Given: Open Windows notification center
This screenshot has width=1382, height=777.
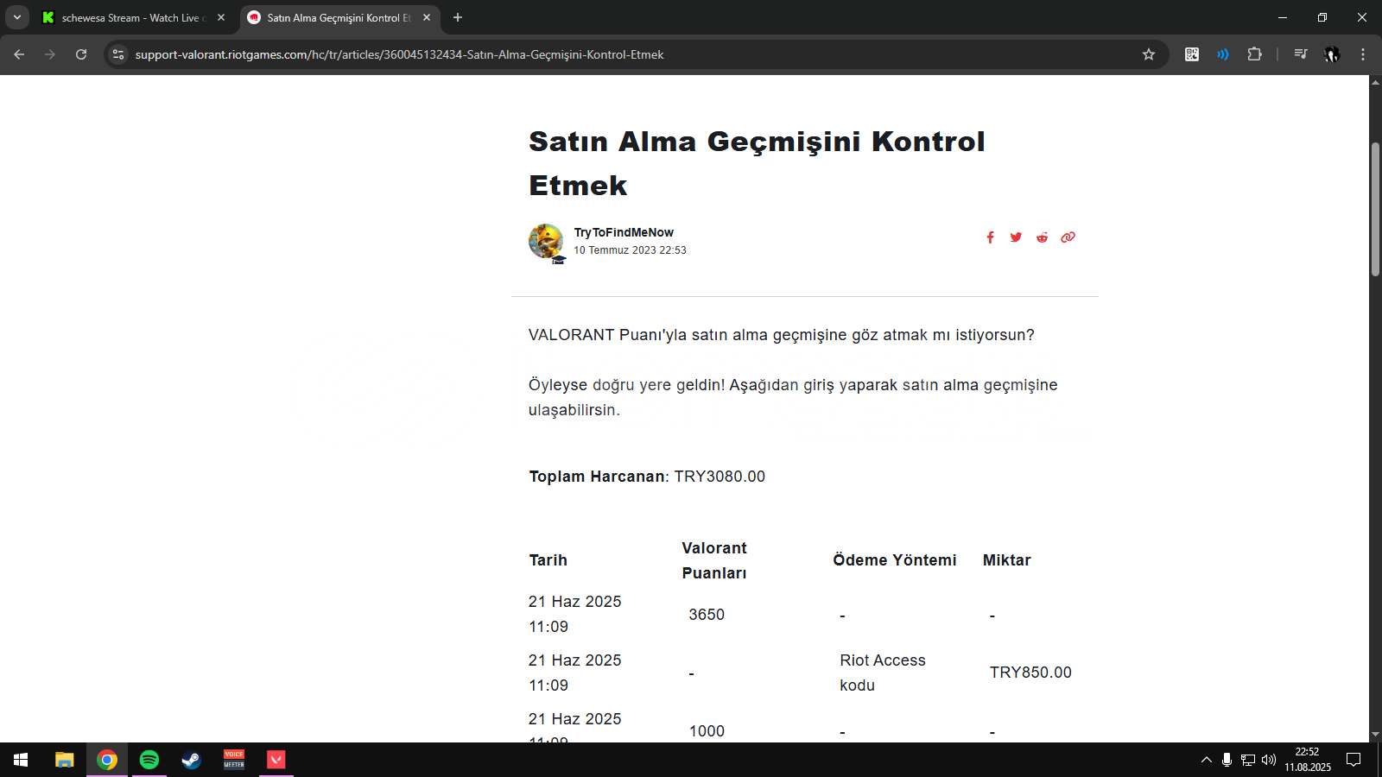Looking at the screenshot, I should click(1353, 760).
